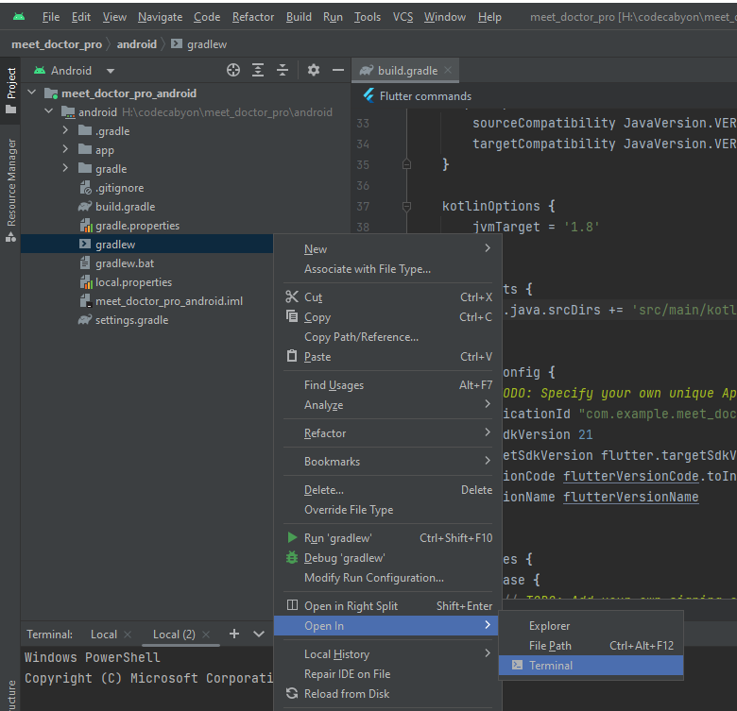Open the Navigate menu
This screenshot has height=711, width=737.
[161, 17]
